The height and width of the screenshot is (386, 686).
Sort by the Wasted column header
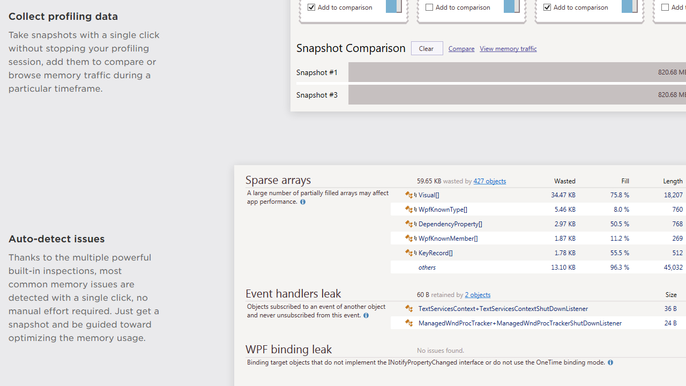[564, 181]
